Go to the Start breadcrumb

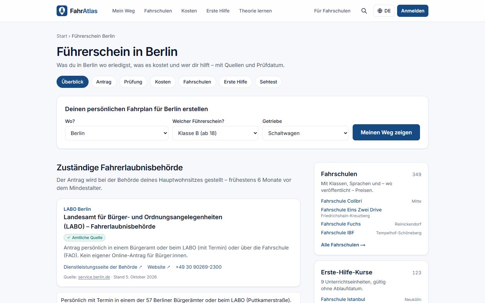[62, 36]
